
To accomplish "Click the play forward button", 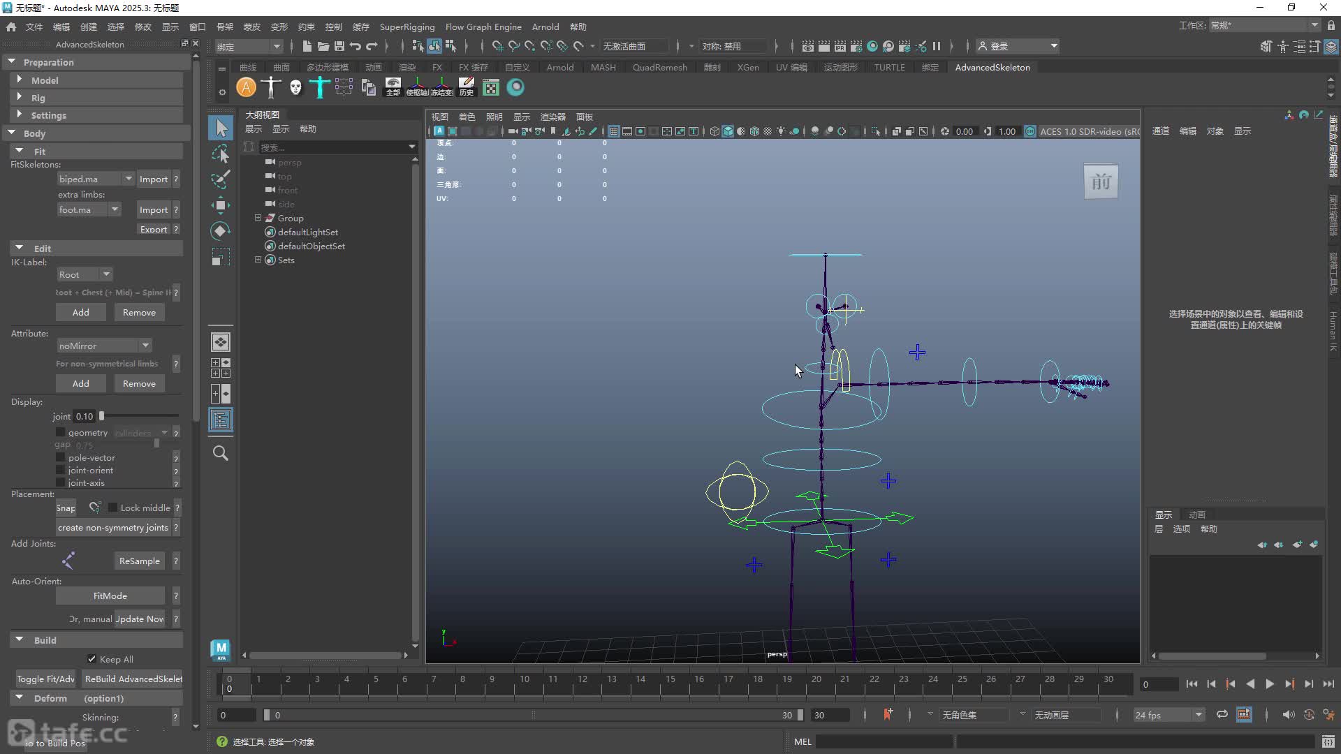I will click(1270, 684).
